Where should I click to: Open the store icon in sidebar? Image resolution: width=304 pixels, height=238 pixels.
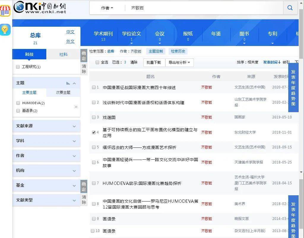pos(5,11)
